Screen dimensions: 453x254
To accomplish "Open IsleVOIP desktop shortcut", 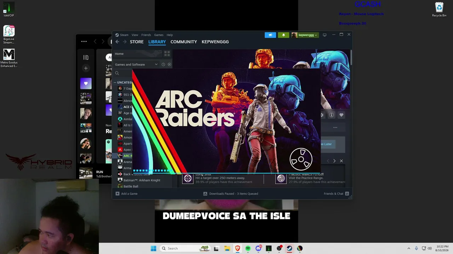I will [9, 10].
